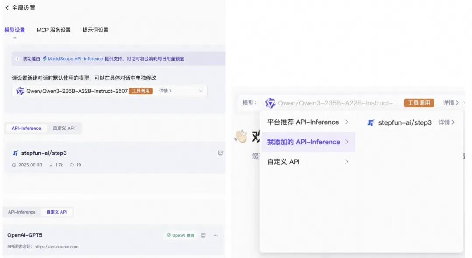Viewport: 472px width, 258px height.
Task: Expand 平台推荐 API-Inference submenu
Action: tap(308, 122)
